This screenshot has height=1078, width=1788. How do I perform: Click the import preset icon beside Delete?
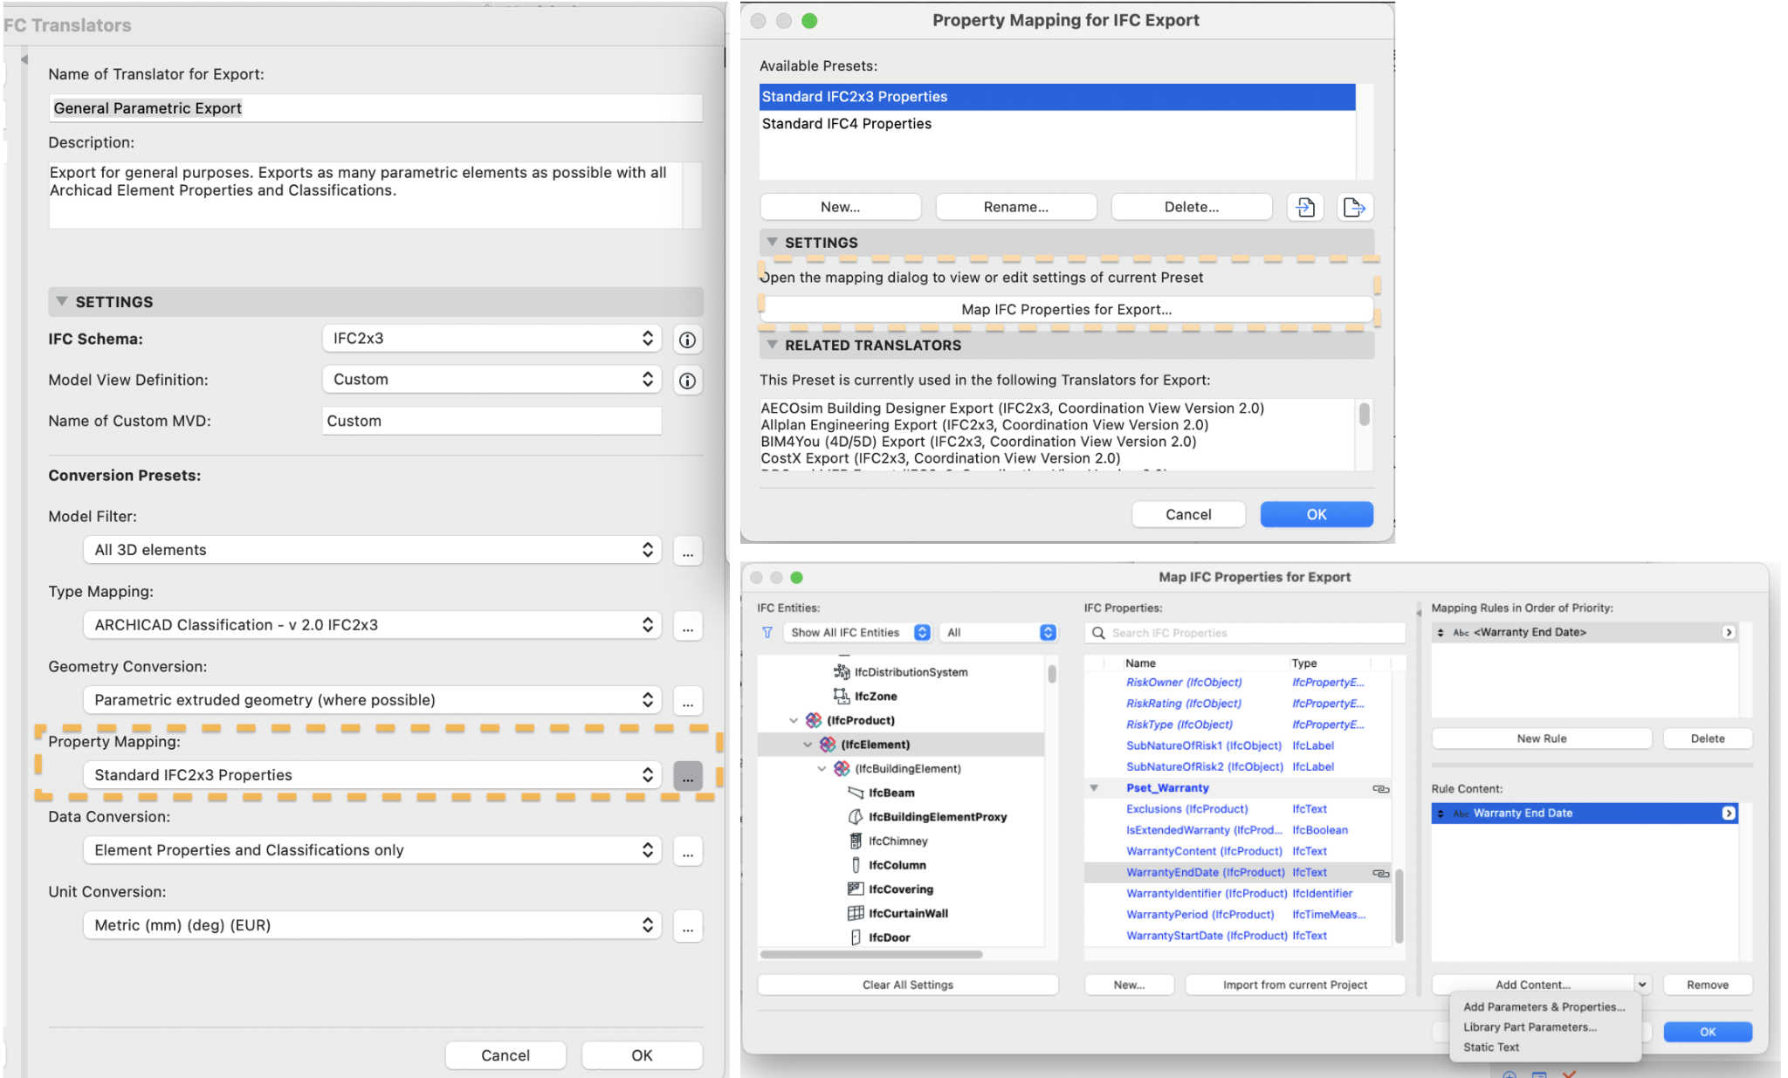coord(1305,207)
